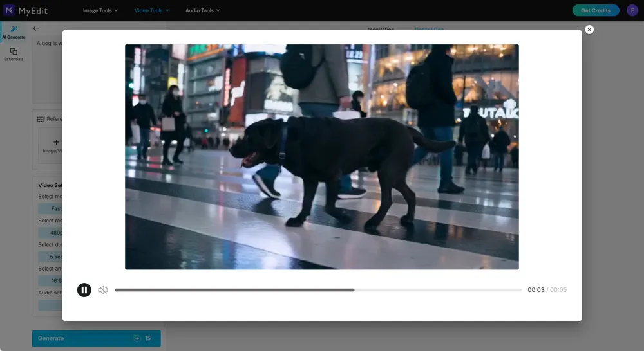644x351 pixels.
Task: Click the 00:05 total duration label
Action: (x=558, y=290)
